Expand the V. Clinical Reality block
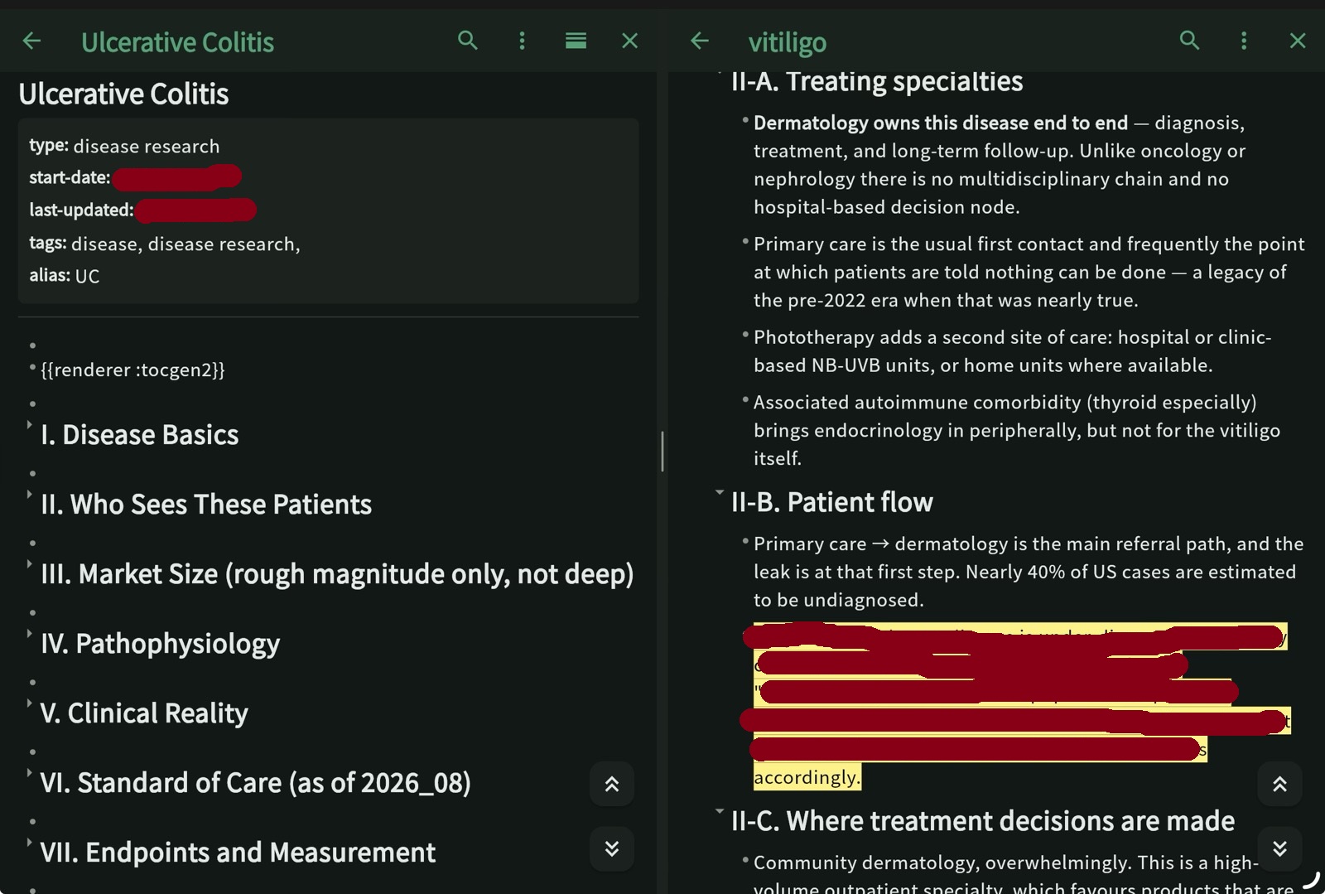Image resolution: width=1325 pixels, height=894 pixels. (x=30, y=703)
